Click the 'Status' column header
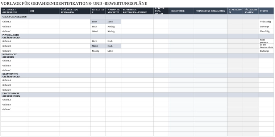Viewport: 275px width, 137px height. [266, 11]
